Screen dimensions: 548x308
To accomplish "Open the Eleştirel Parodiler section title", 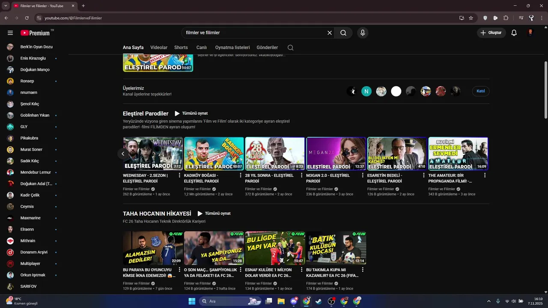I will coord(146,113).
